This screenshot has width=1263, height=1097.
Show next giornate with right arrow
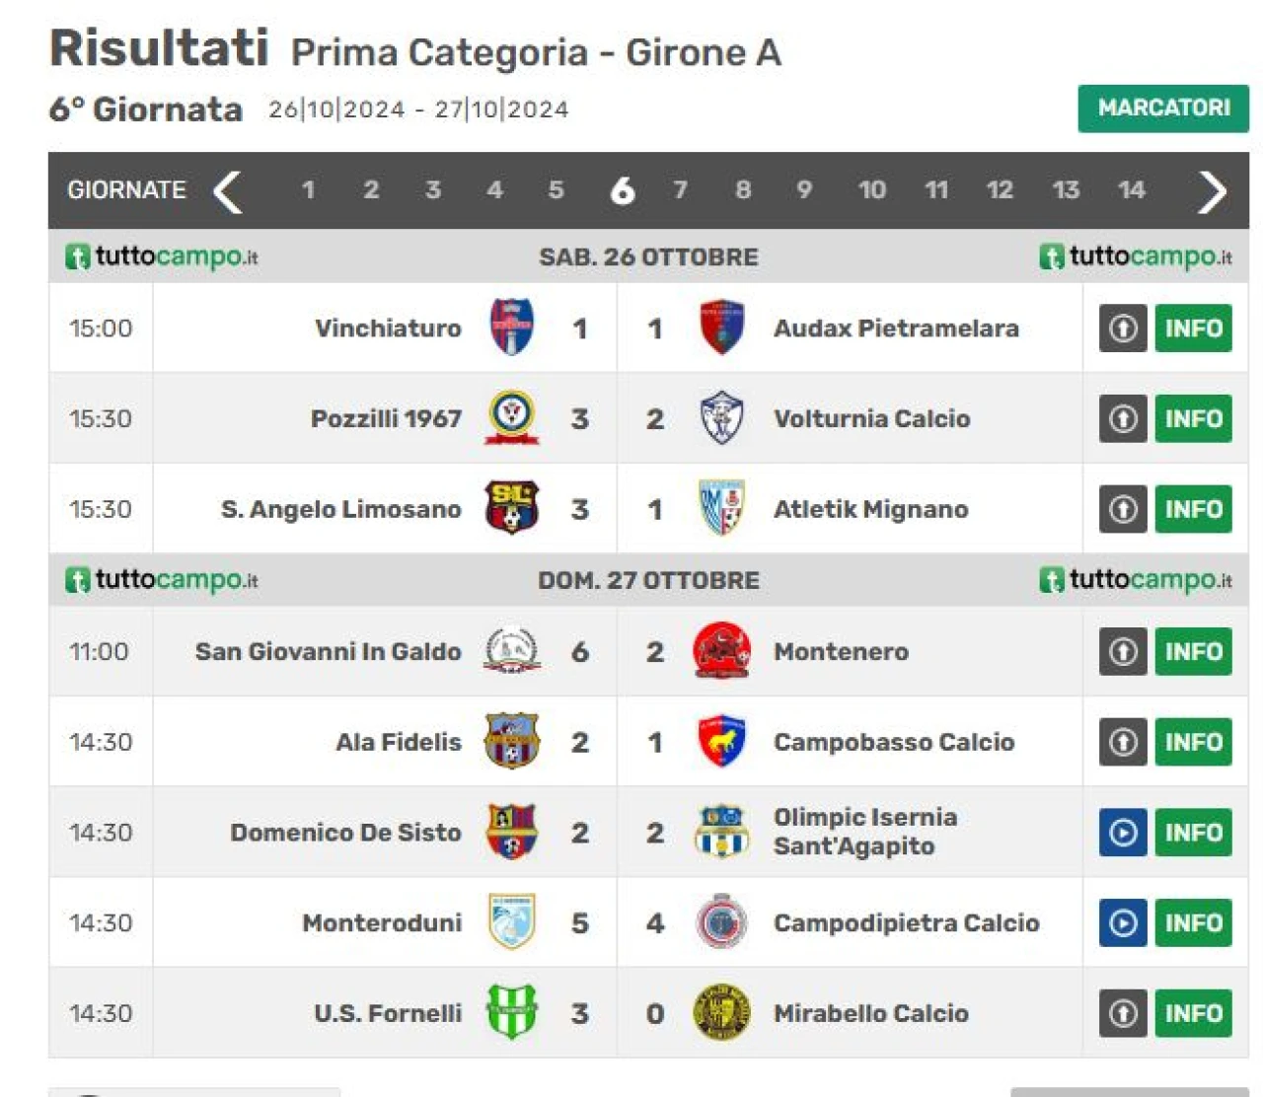(1212, 190)
